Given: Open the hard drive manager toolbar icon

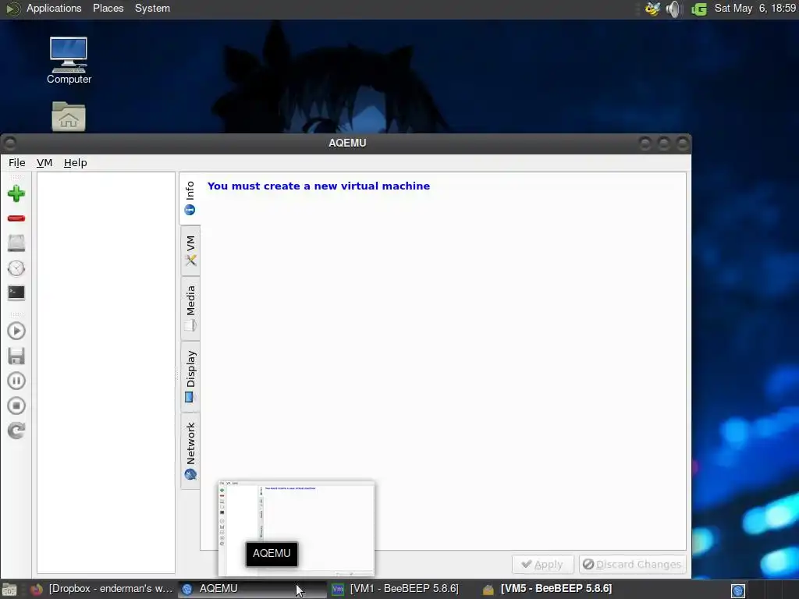Looking at the screenshot, I should click(16, 243).
